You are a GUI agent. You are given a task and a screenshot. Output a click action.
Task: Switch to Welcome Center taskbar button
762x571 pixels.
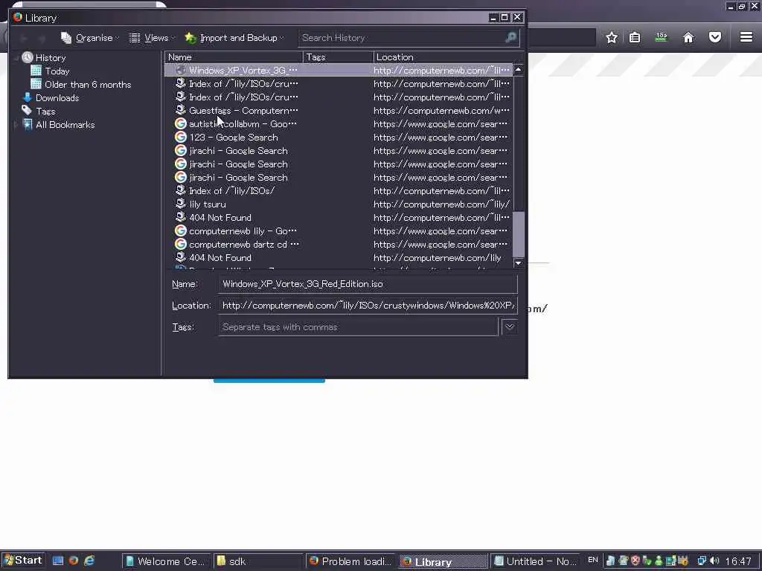(166, 561)
